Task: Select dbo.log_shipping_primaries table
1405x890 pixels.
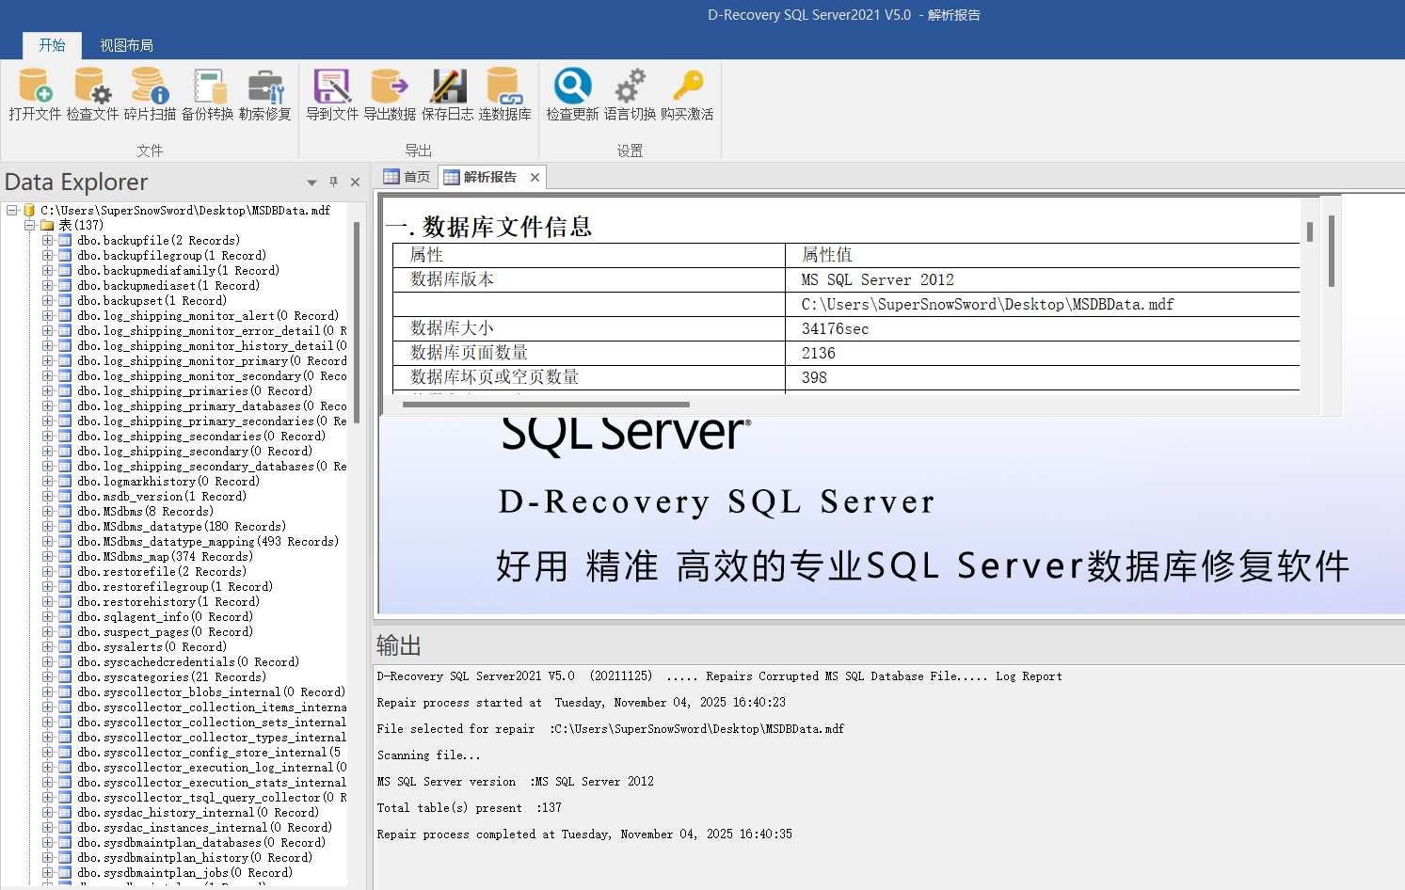Action: point(195,391)
